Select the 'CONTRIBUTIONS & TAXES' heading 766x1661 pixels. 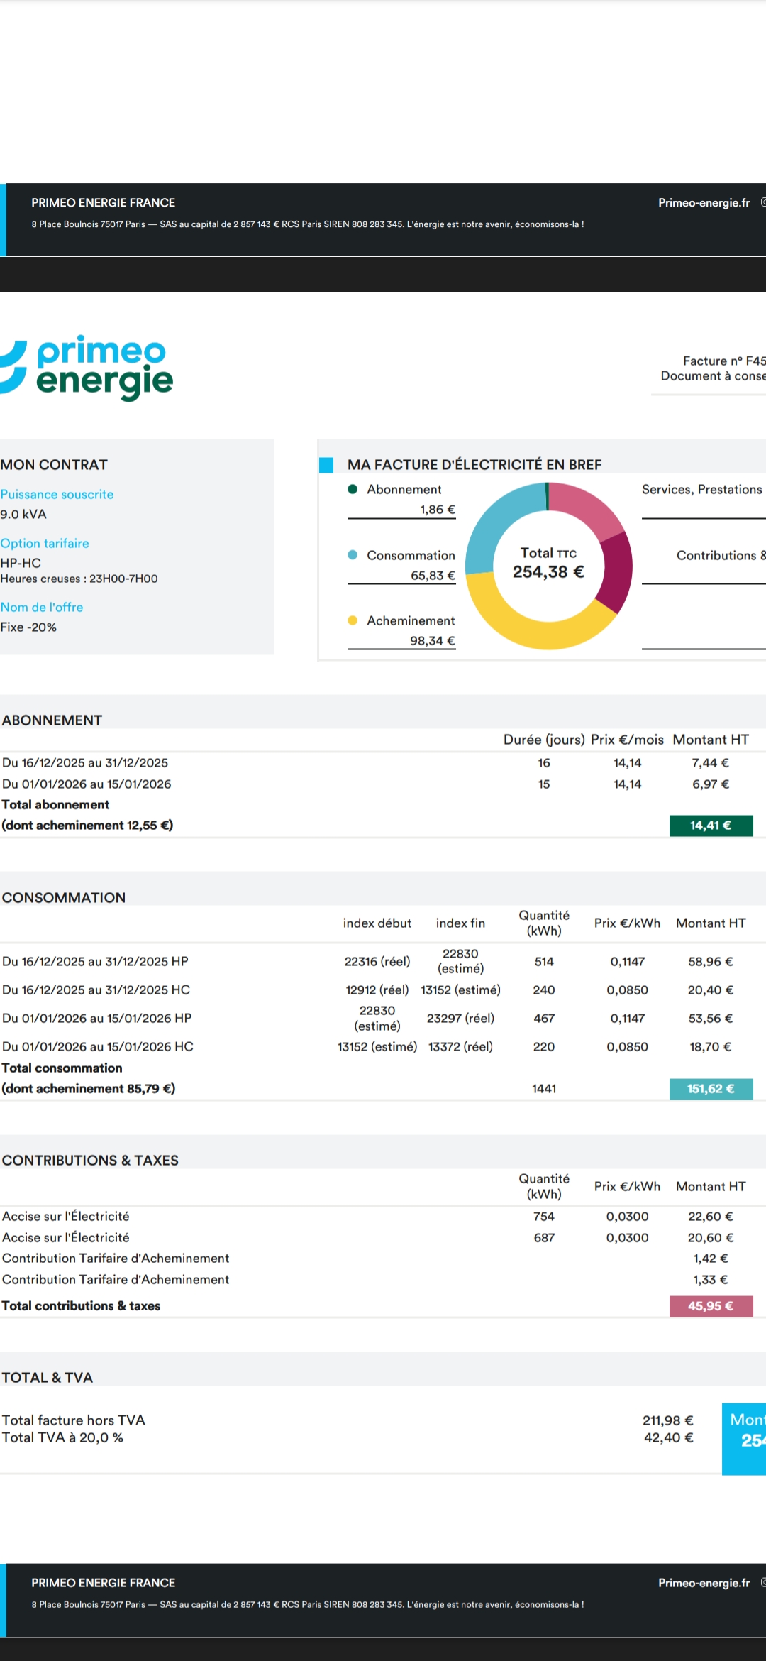click(90, 1161)
